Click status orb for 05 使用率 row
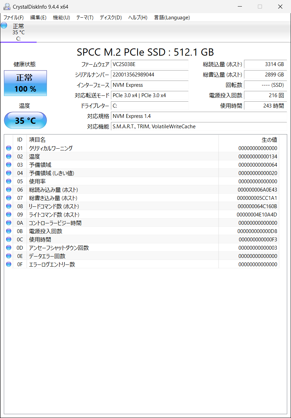 (9, 182)
